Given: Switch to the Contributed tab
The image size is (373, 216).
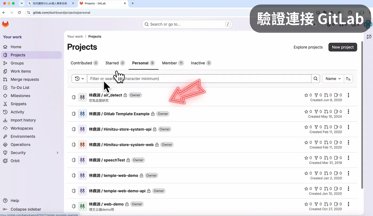Looking at the screenshot, I should 84,63.
